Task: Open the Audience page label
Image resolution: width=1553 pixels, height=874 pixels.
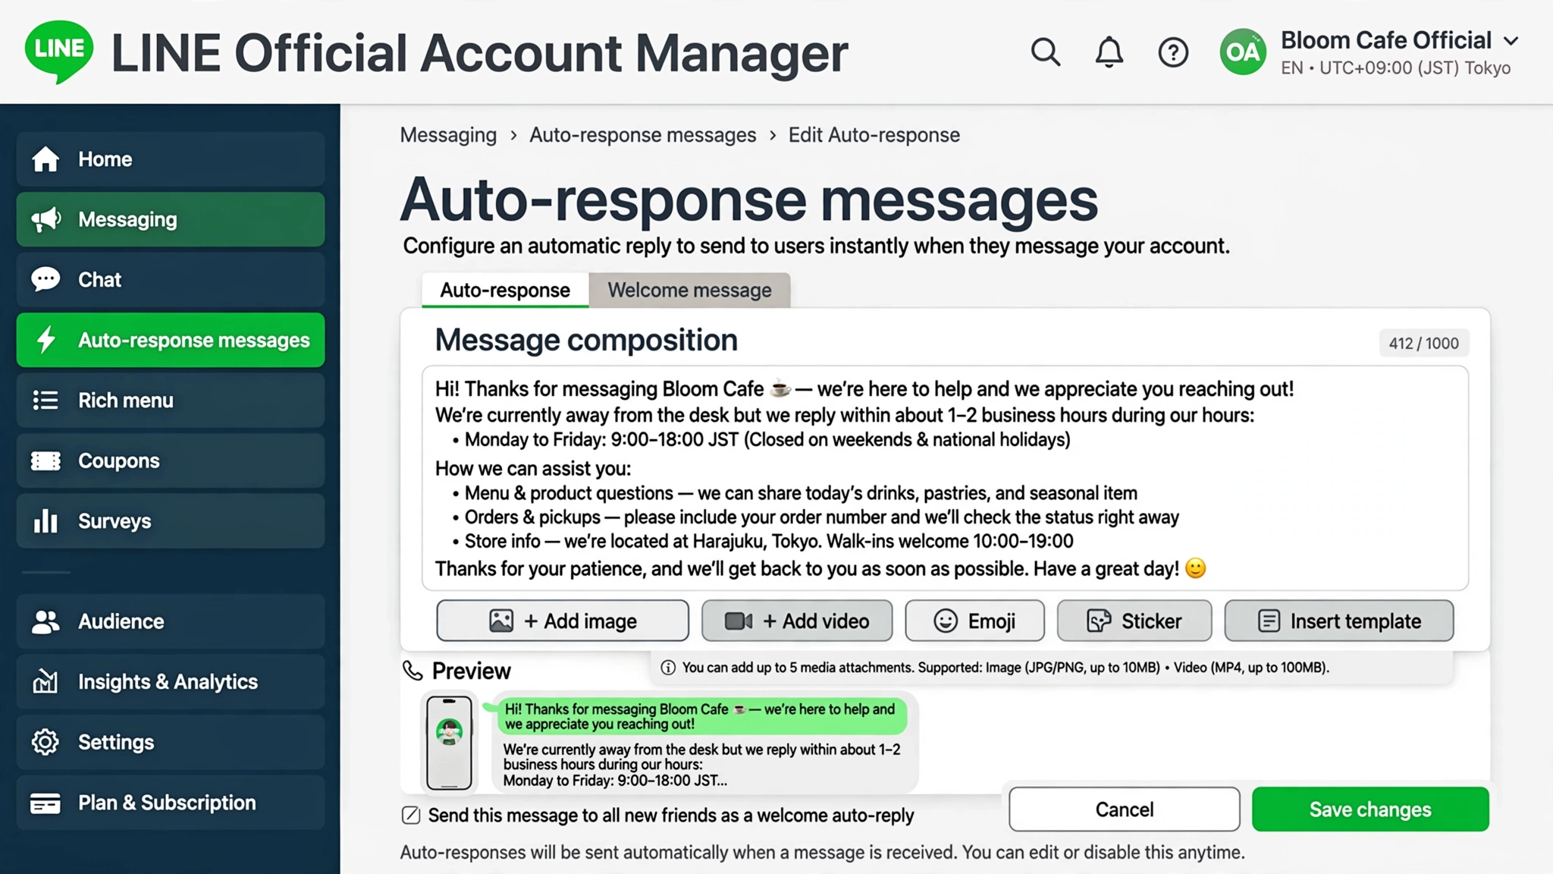Action: coord(121,621)
